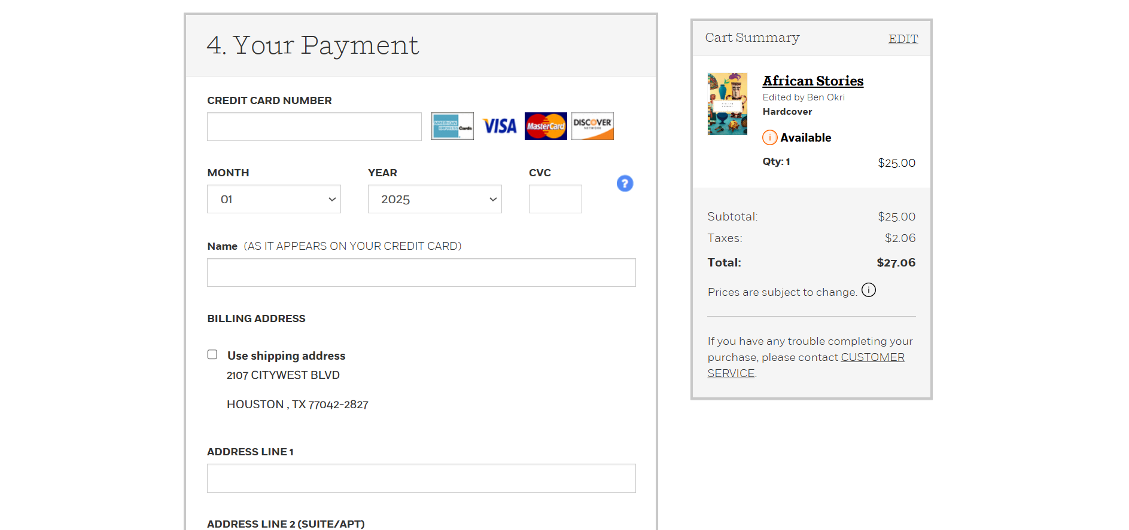Click the African Stories book cover thumbnail
1129x530 pixels.
tap(727, 103)
